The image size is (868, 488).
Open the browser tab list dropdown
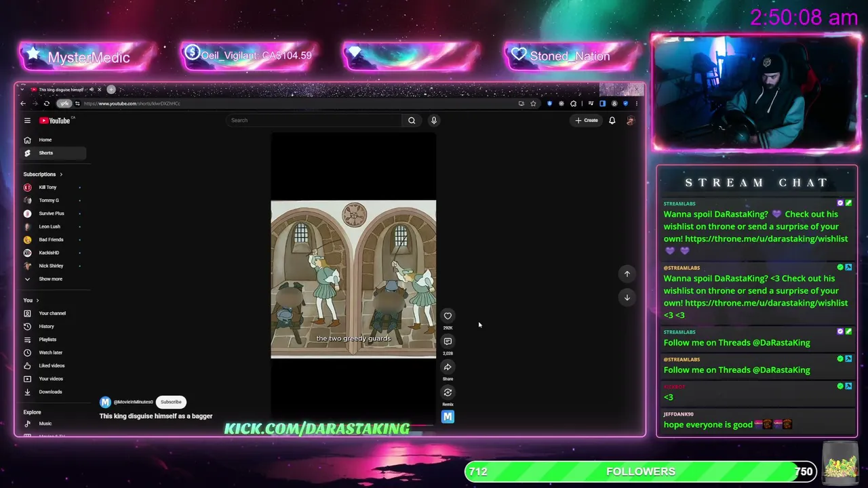tap(23, 89)
